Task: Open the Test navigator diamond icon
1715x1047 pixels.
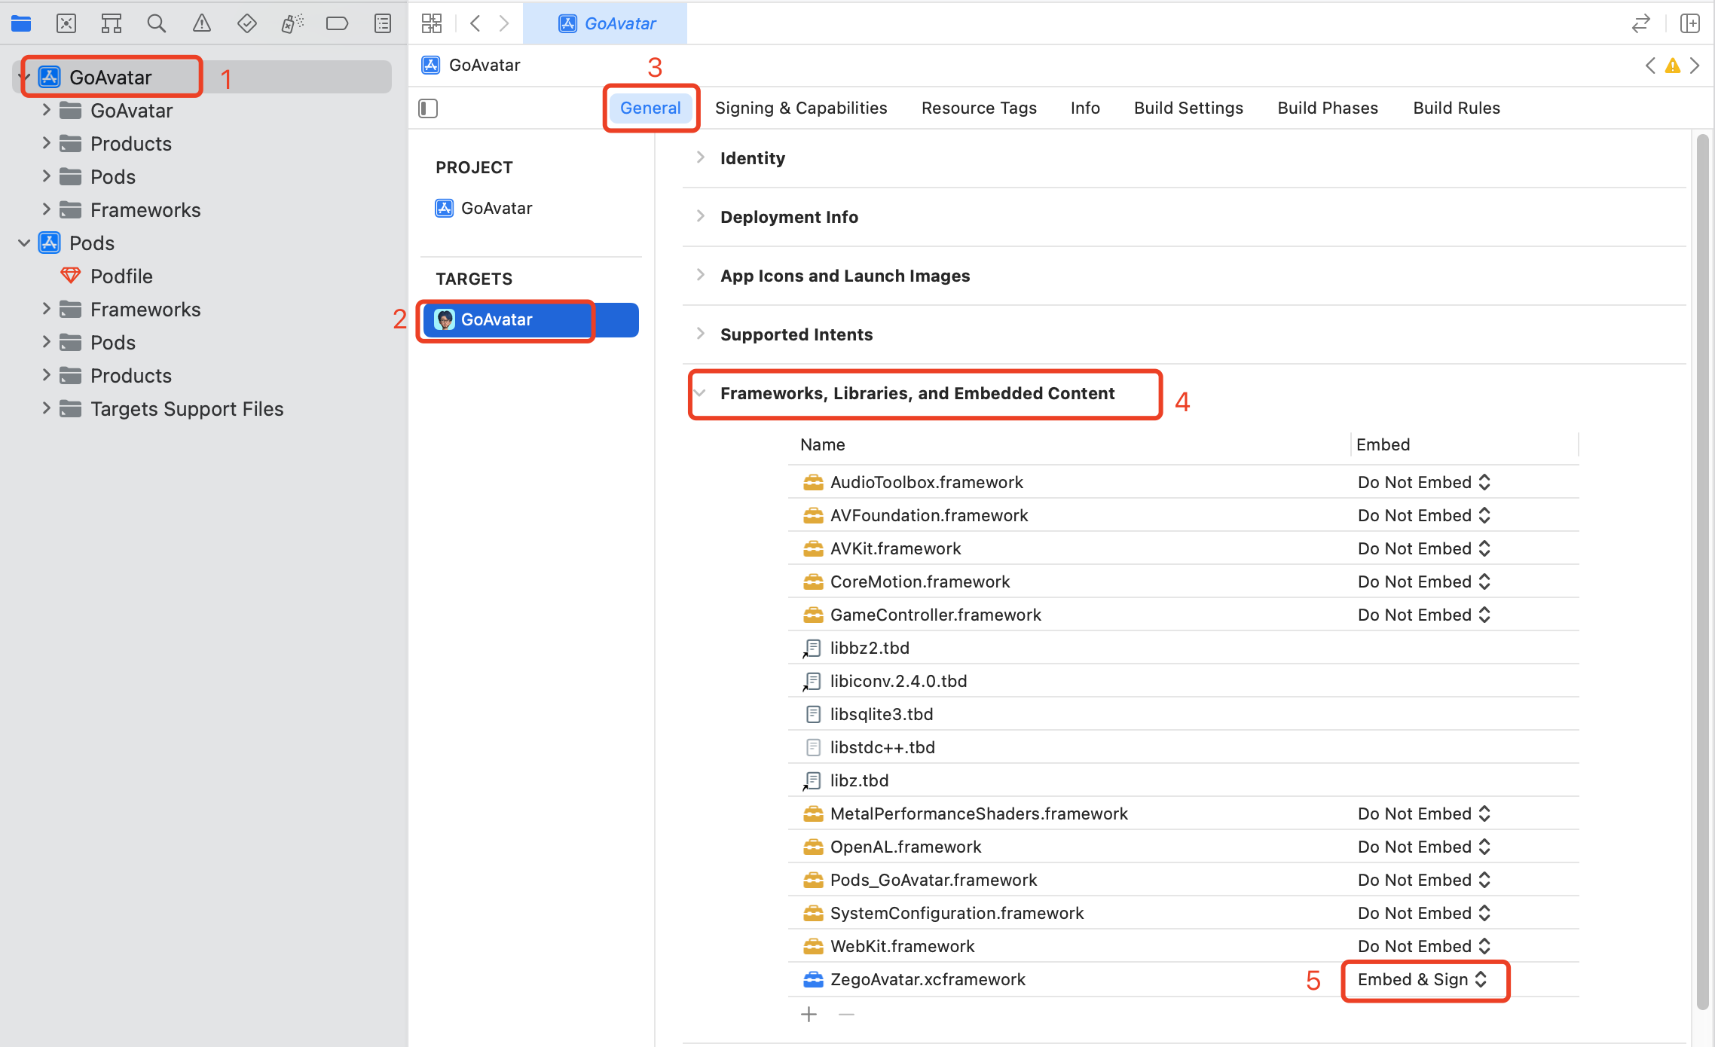Action: [246, 24]
